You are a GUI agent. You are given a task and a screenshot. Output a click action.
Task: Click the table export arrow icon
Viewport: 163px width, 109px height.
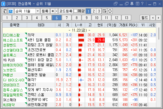104,11
